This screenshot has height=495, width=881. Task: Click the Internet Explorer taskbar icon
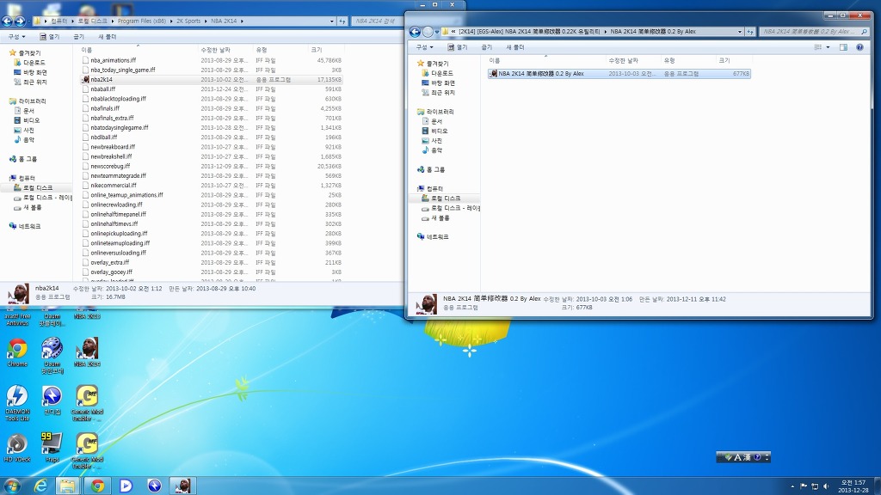40,486
